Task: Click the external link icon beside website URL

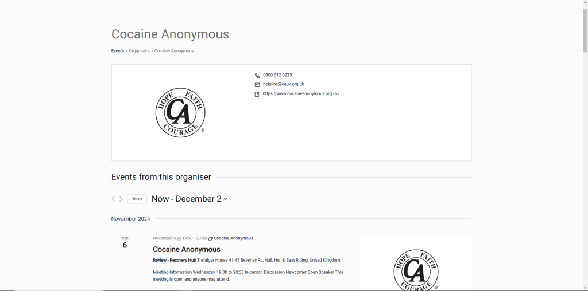Action: 257,95
